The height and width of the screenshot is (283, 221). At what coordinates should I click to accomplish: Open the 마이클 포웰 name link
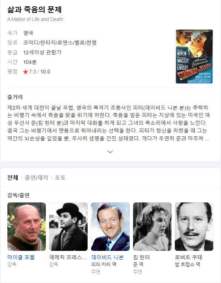tap(21, 257)
